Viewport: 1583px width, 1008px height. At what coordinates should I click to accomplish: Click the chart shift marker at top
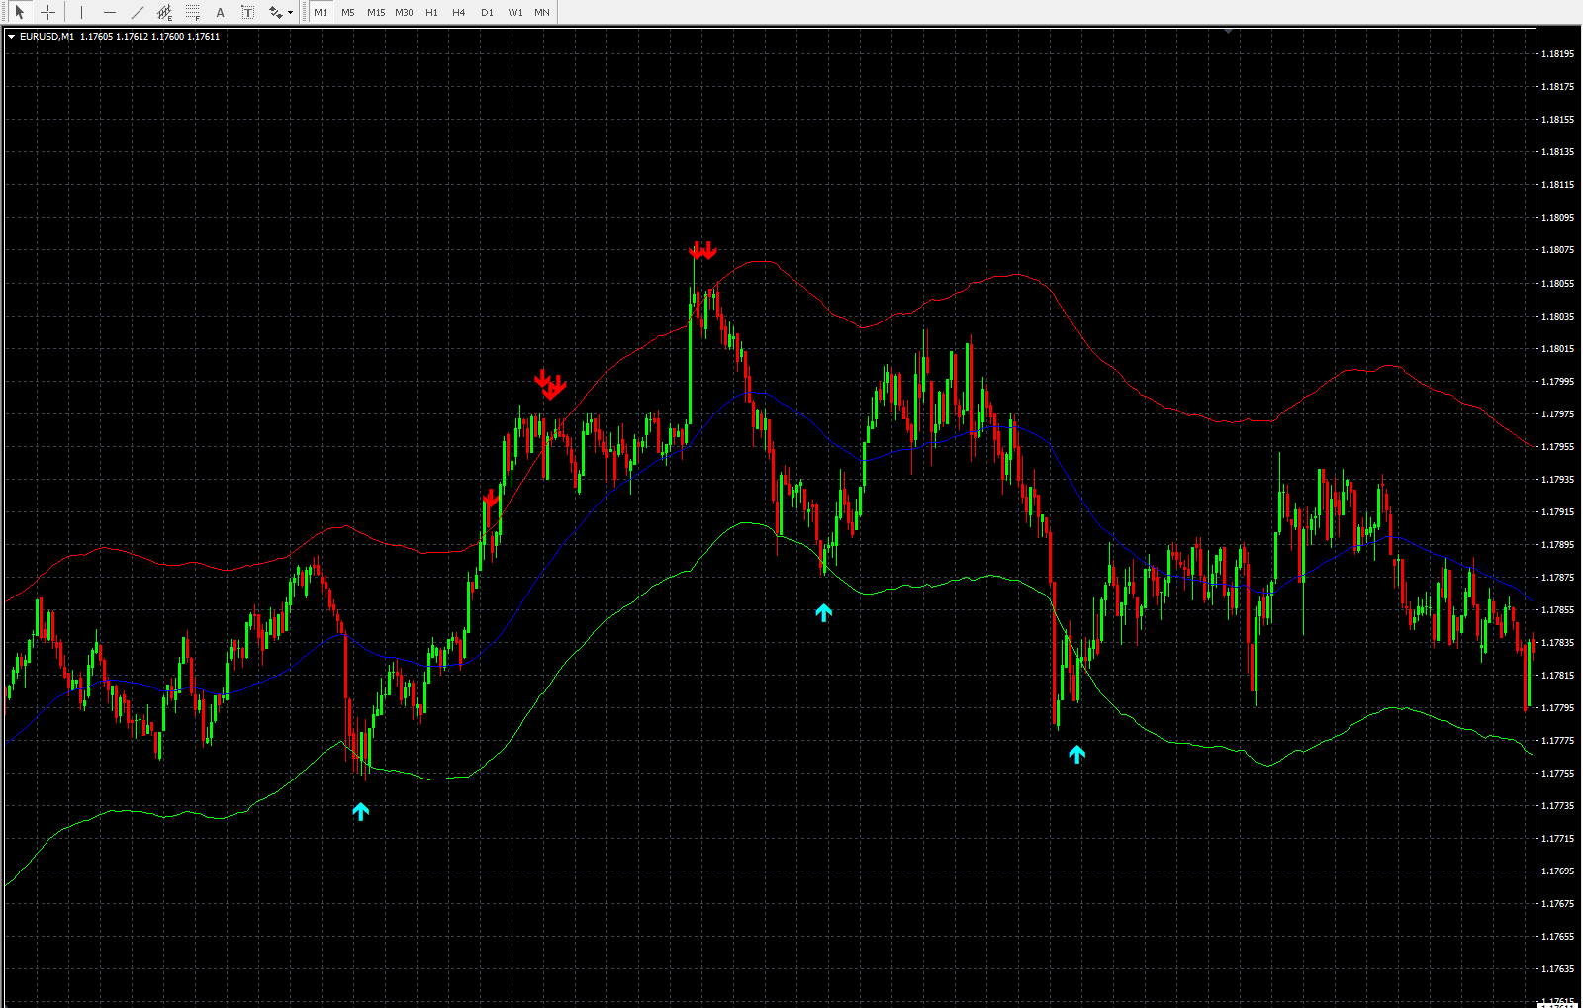point(1228,32)
